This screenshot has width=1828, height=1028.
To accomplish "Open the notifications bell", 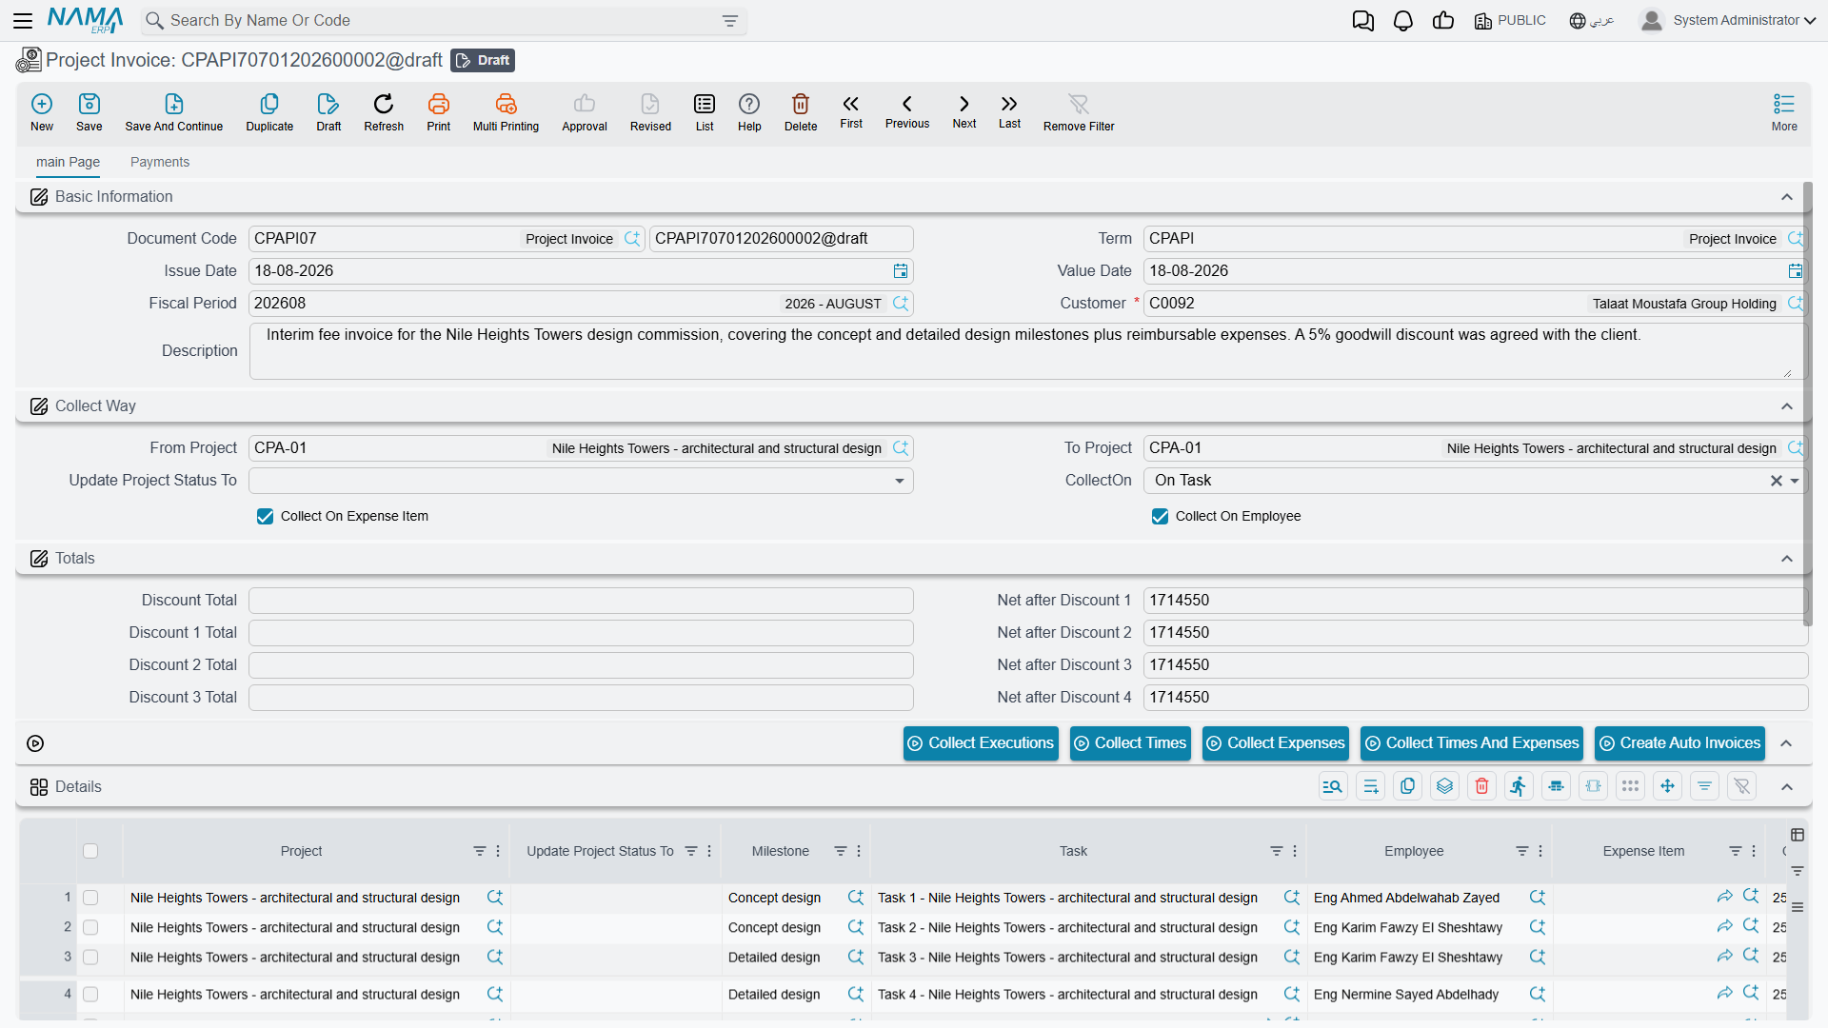I will 1403,20.
